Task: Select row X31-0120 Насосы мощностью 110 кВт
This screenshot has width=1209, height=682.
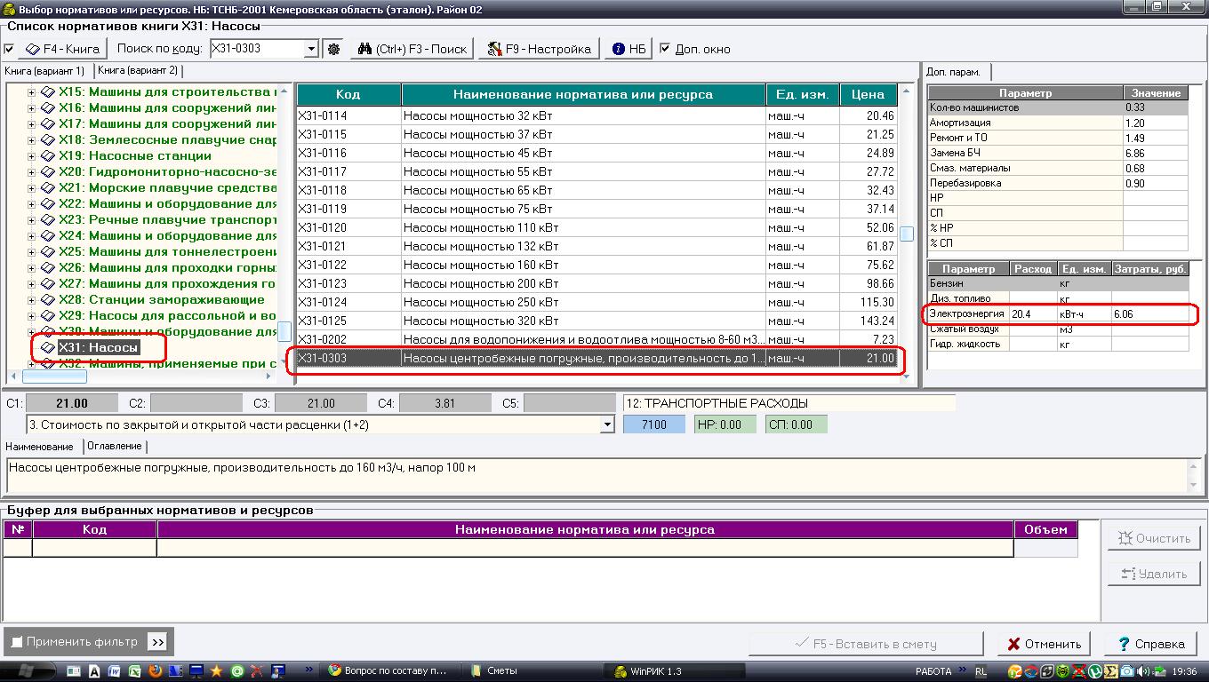Action: point(596,227)
